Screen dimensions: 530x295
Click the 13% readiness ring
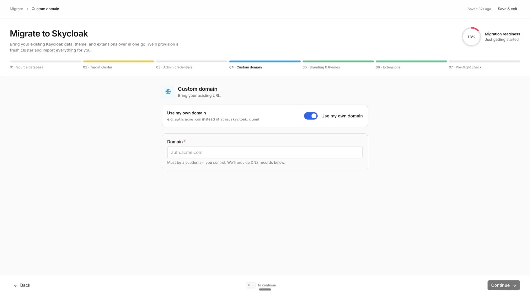pyautogui.click(x=471, y=37)
